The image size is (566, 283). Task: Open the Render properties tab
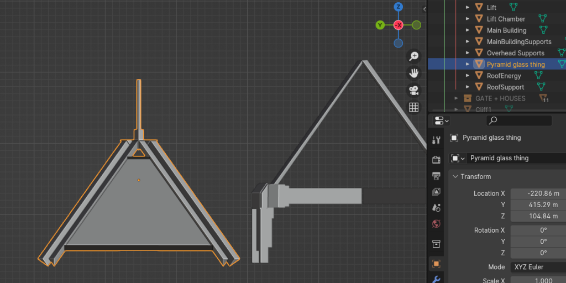pyautogui.click(x=436, y=160)
